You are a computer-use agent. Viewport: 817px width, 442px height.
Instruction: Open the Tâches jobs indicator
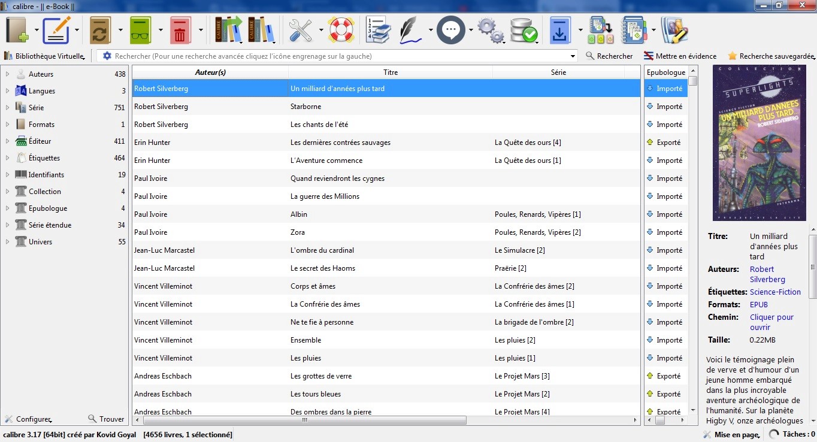coord(792,434)
